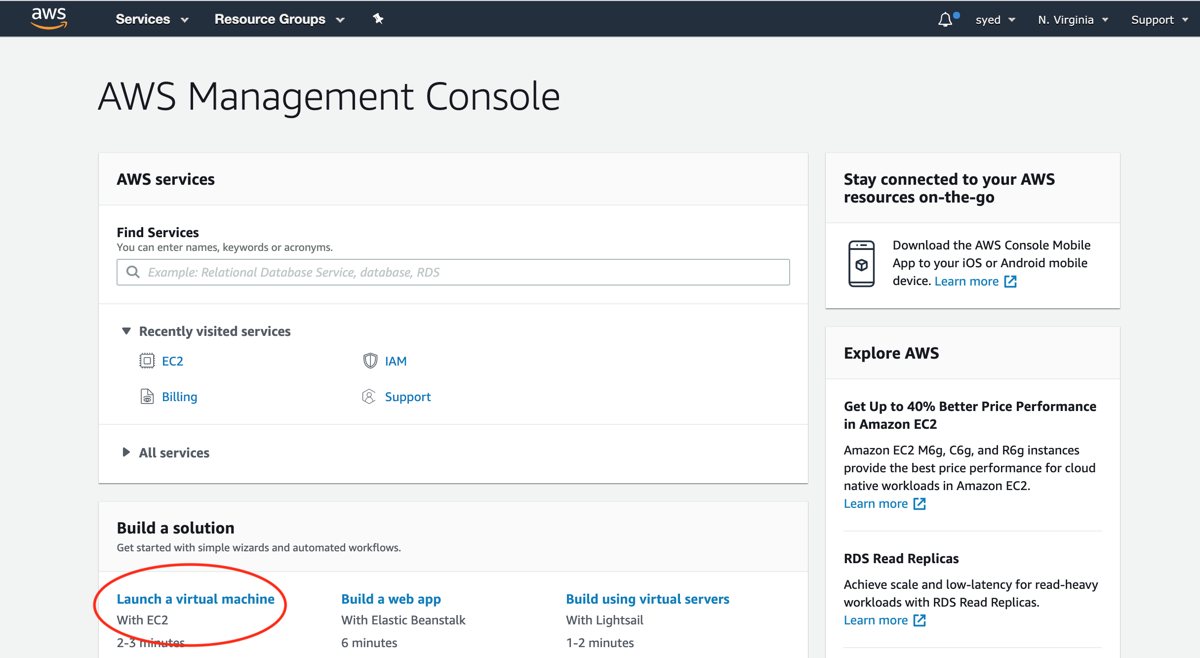Viewport: 1200px width, 658px height.
Task: Click the Billing document icon
Action: pos(147,396)
